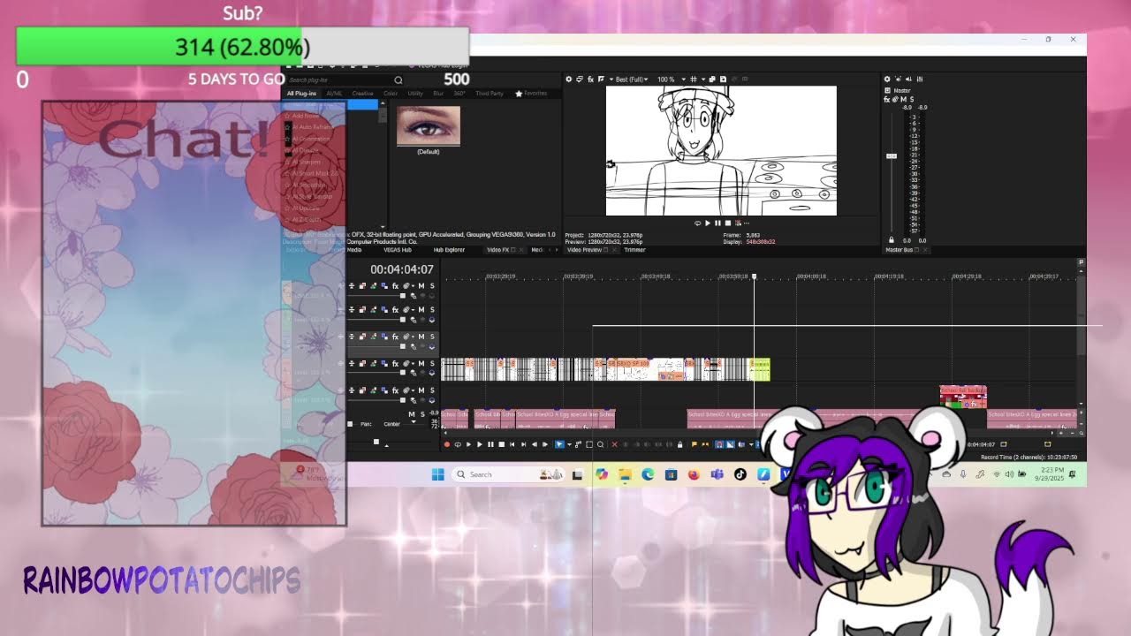Expand the fourth video track height
Viewport: 1131px width, 636px height.
(352, 364)
